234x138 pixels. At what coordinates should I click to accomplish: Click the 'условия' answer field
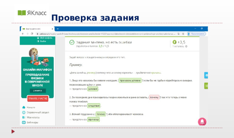93,89
